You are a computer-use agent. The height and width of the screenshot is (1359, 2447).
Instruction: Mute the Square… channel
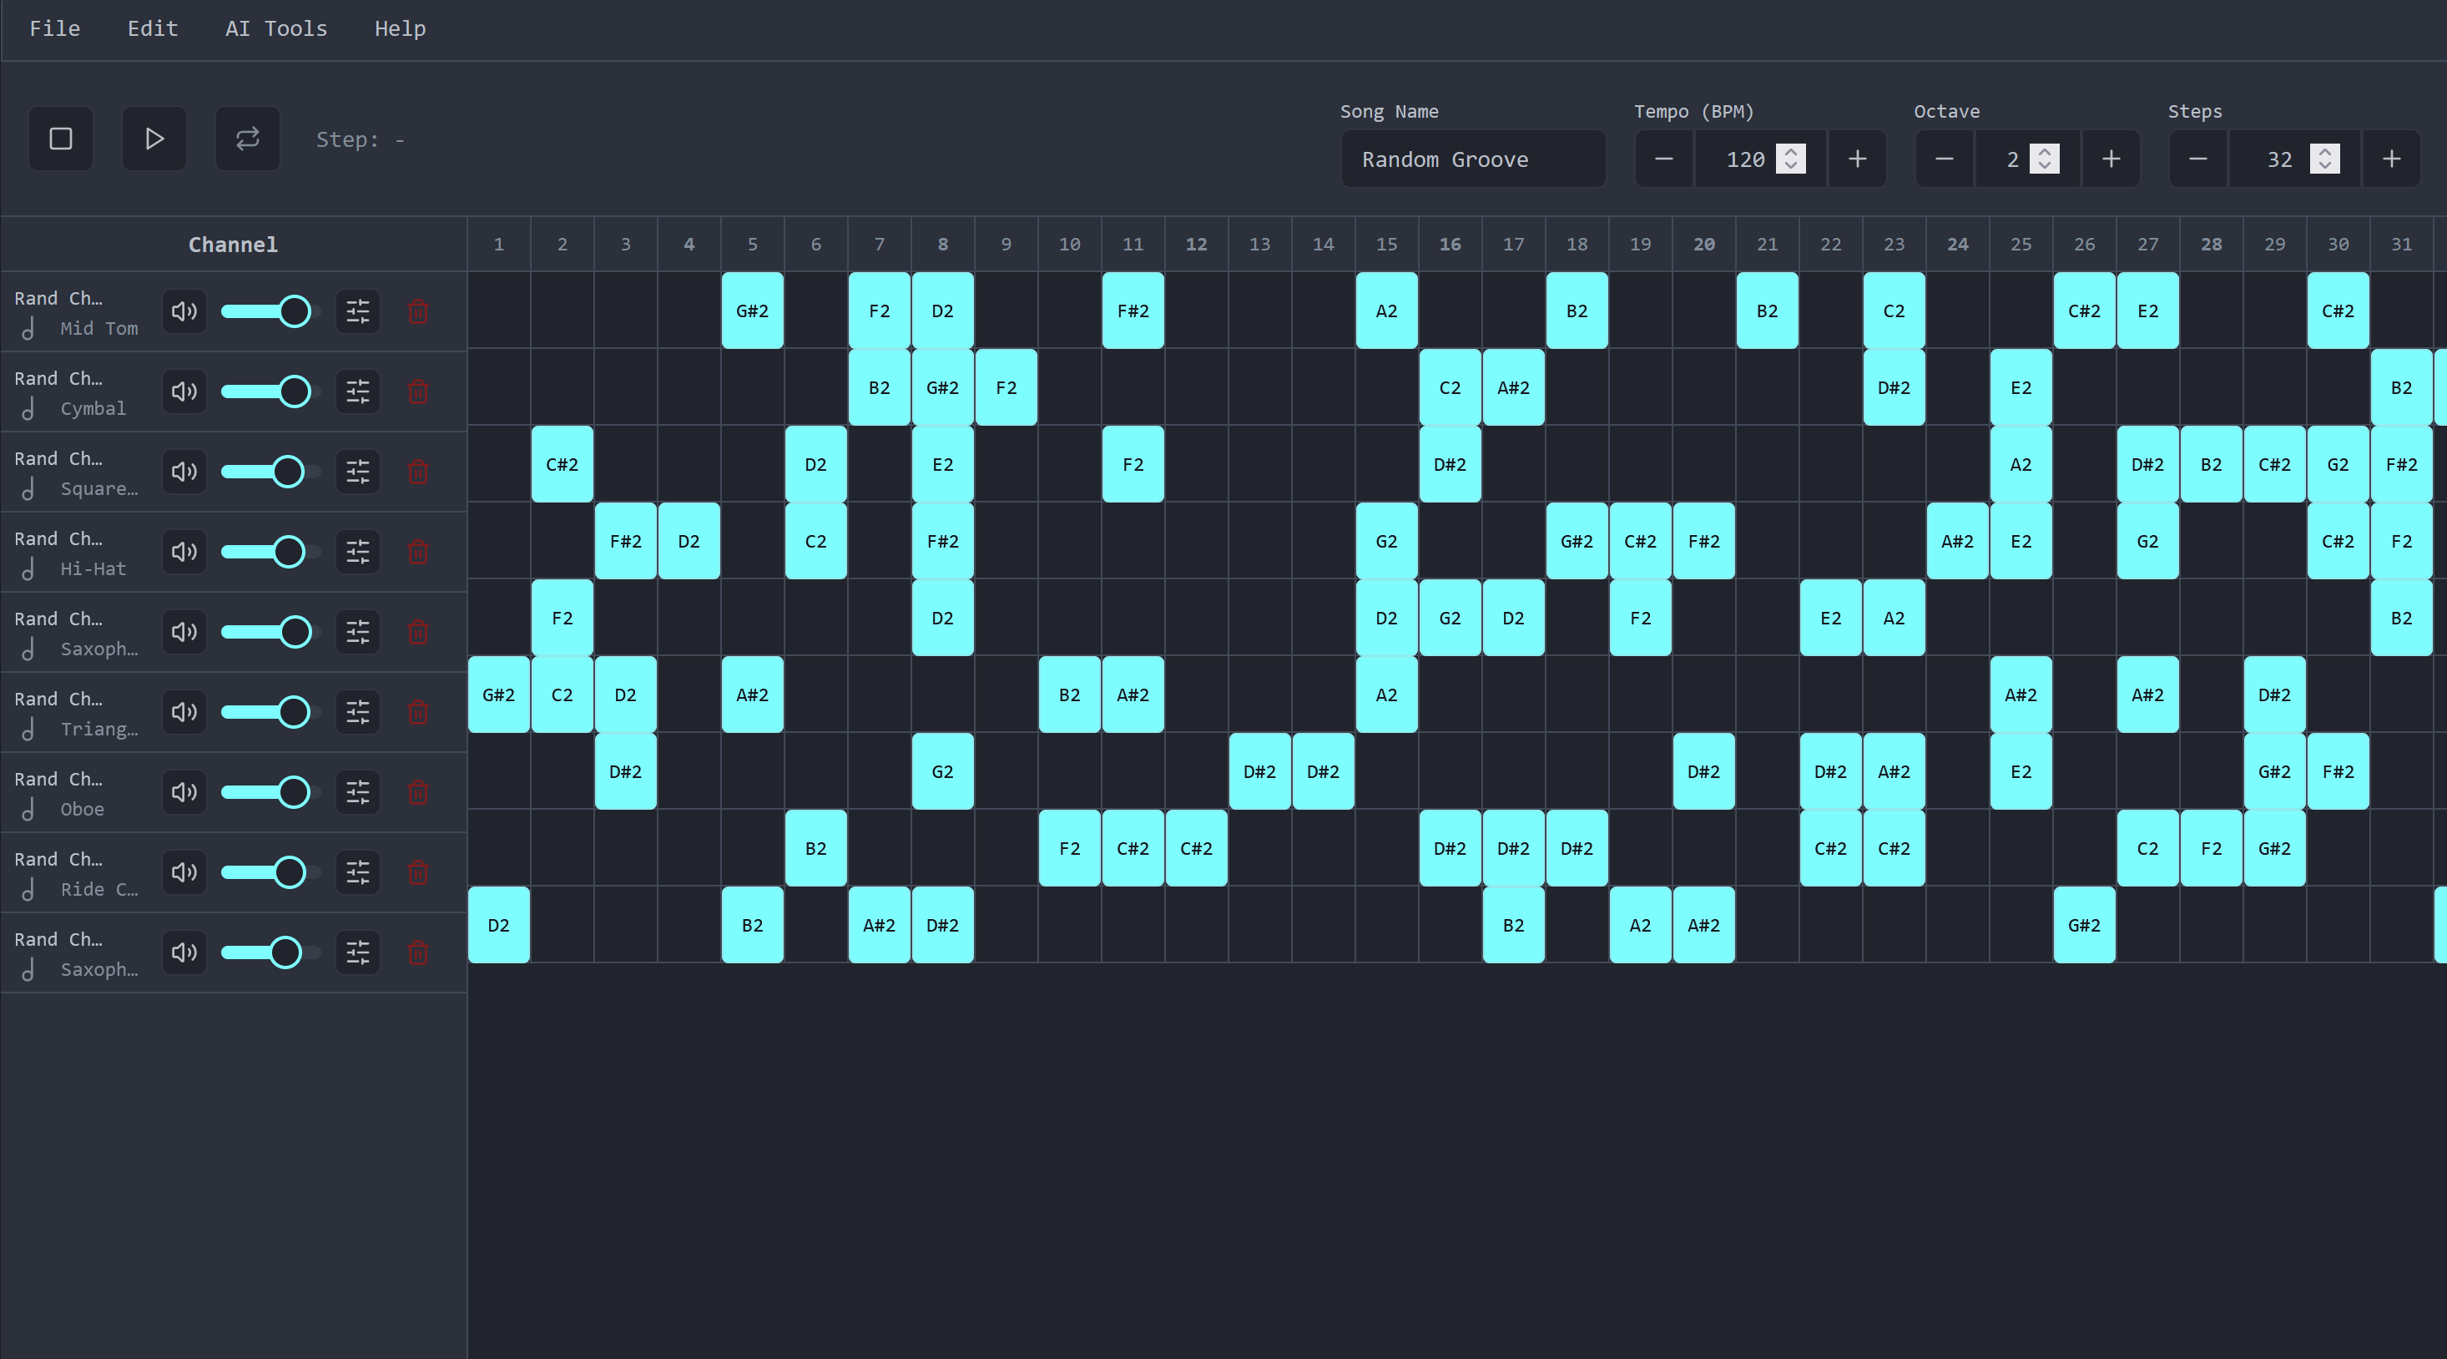coord(184,472)
